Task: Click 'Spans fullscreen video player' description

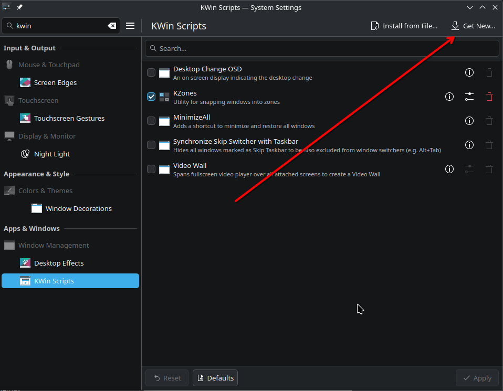Action: (x=277, y=174)
